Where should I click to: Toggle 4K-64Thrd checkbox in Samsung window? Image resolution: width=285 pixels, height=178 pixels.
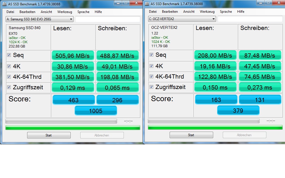9,77
